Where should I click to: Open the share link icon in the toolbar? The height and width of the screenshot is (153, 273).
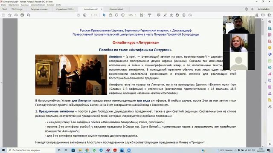tap(256, 15)
